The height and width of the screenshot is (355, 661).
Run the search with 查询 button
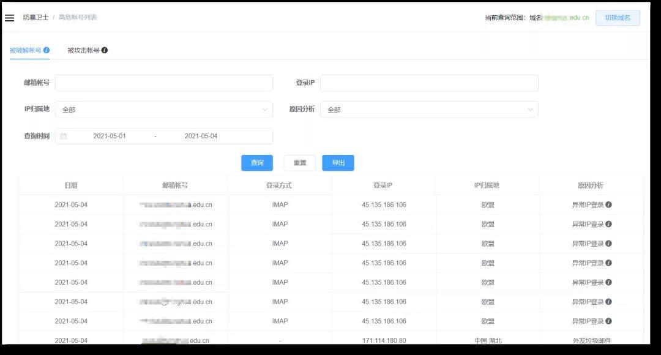(256, 162)
